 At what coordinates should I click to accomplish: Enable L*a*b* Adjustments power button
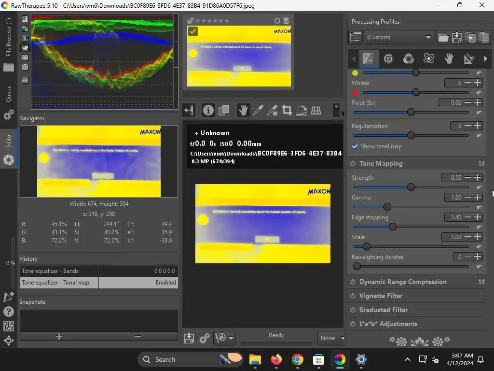353,324
